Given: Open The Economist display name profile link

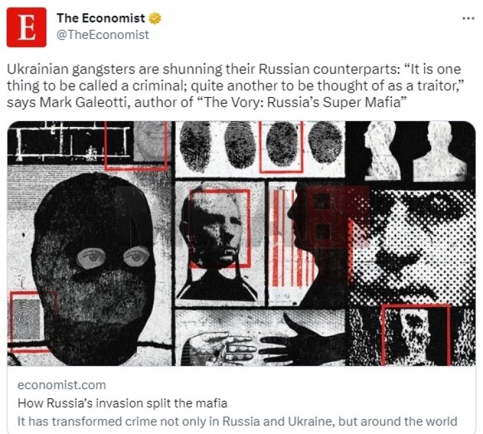Looking at the screenshot, I should pyautogui.click(x=101, y=18).
